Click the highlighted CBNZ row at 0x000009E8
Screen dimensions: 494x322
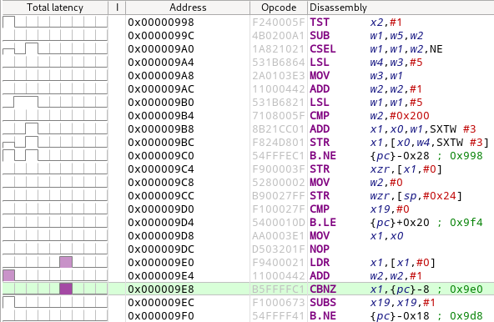[248, 289]
